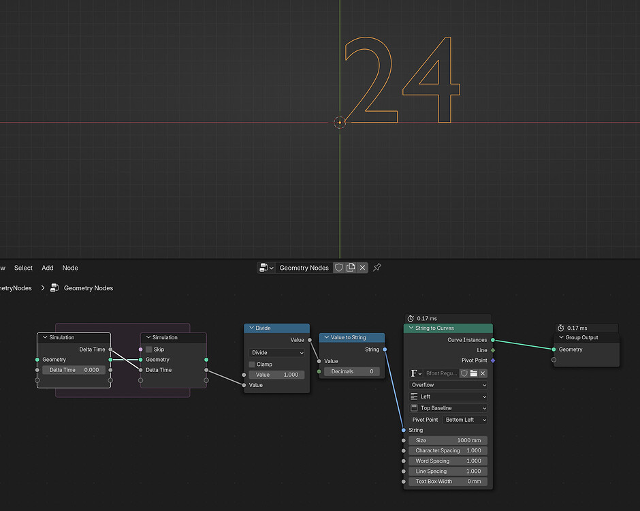Click the GeometryNodes modifier breadcrumb
Image resolution: width=640 pixels, height=511 pixels.
16,288
